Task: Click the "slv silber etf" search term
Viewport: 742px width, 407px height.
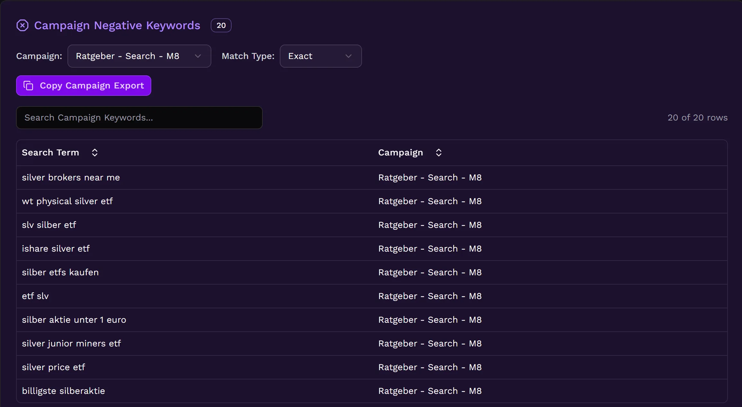Action: point(49,225)
